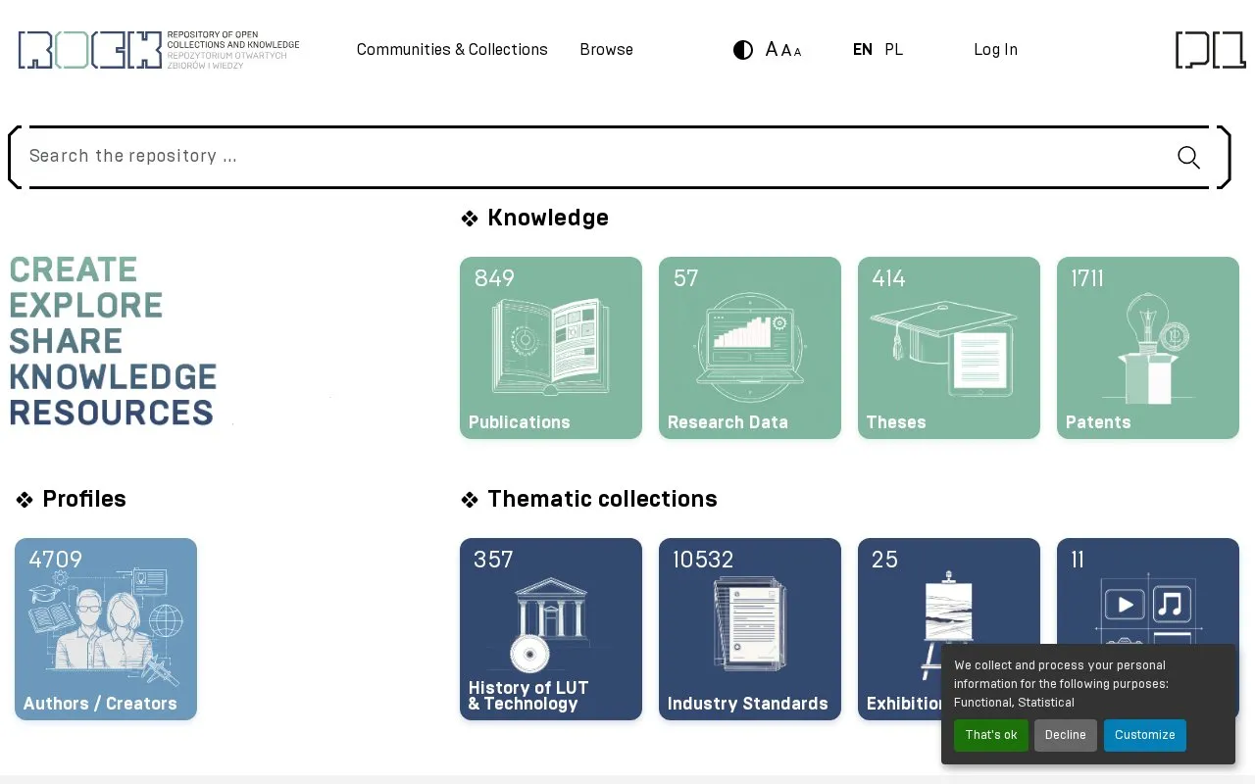Open Communities & Collections menu
The image size is (1255, 784).
click(452, 49)
